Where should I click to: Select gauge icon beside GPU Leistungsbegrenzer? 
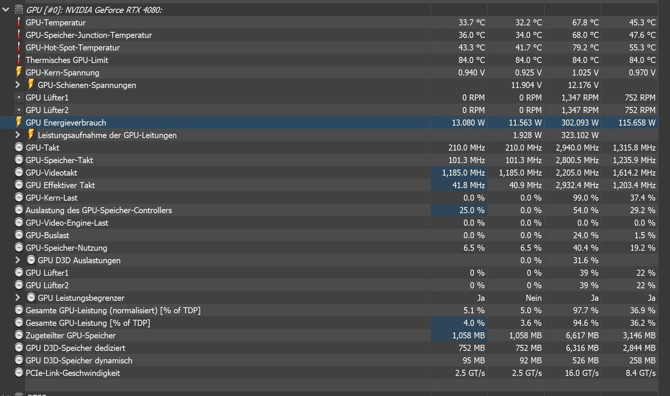[x=31, y=297]
